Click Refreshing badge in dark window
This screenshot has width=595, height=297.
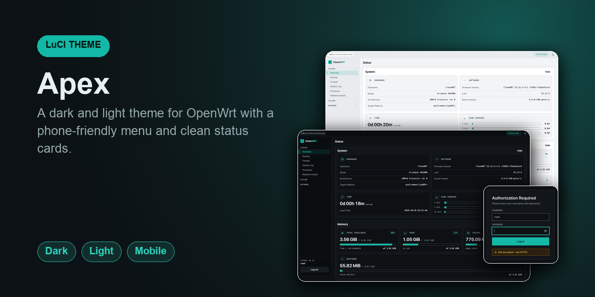[514, 133]
